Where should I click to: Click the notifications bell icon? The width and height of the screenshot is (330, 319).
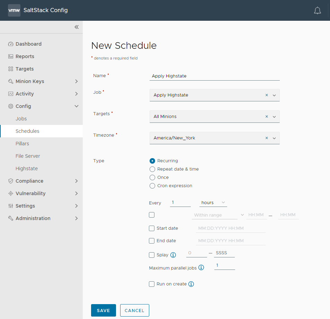pos(317,11)
